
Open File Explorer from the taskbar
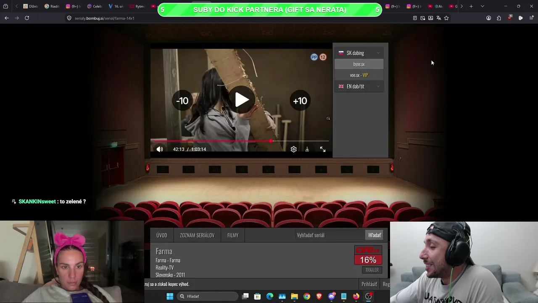pyautogui.click(x=294, y=296)
